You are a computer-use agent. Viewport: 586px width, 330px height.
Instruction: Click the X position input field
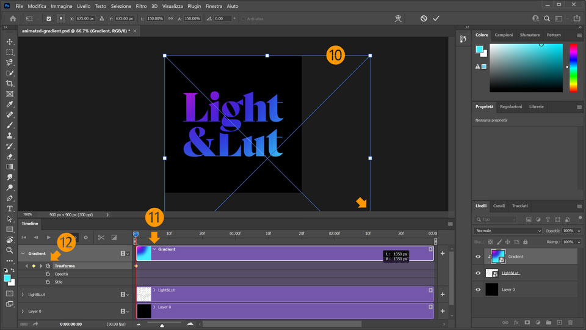coord(85,19)
